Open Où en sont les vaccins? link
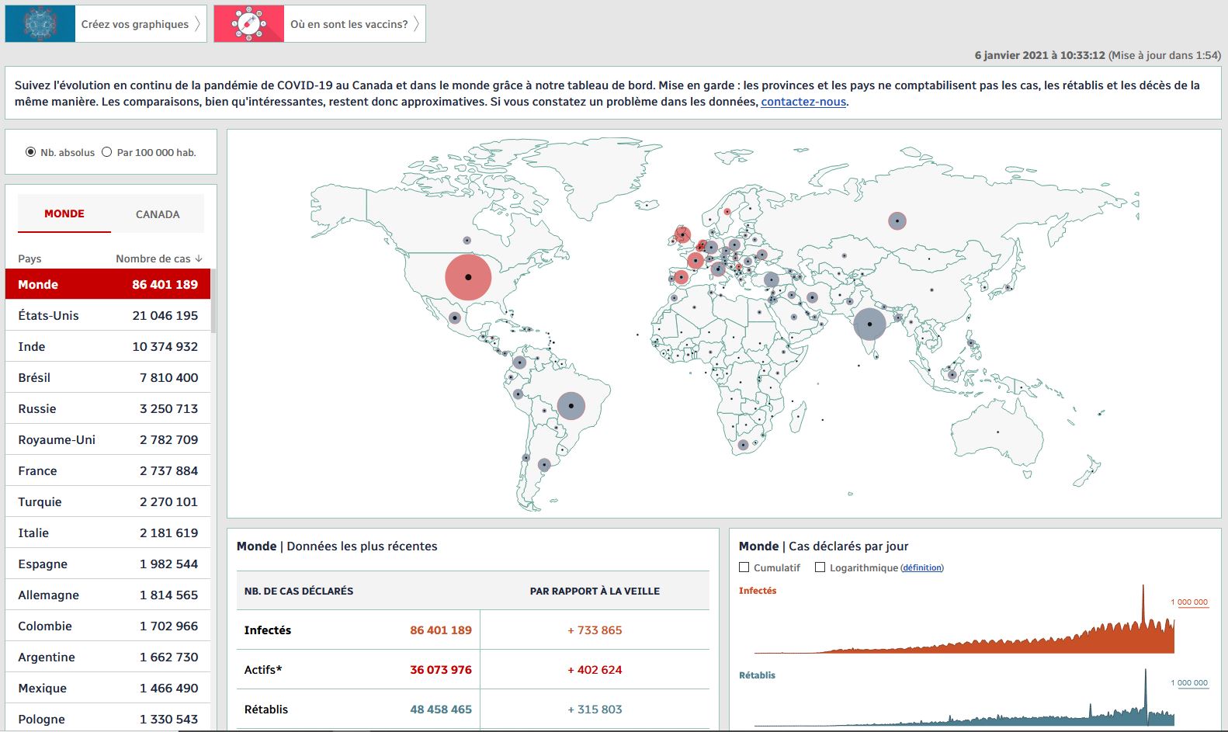The height and width of the screenshot is (732, 1228). [x=349, y=24]
